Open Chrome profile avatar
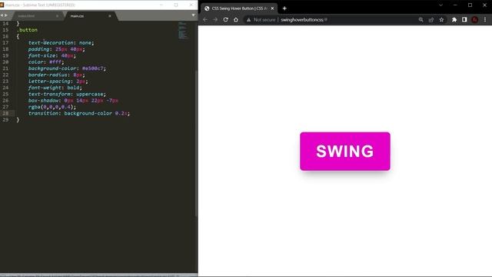 pyautogui.click(x=475, y=19)
